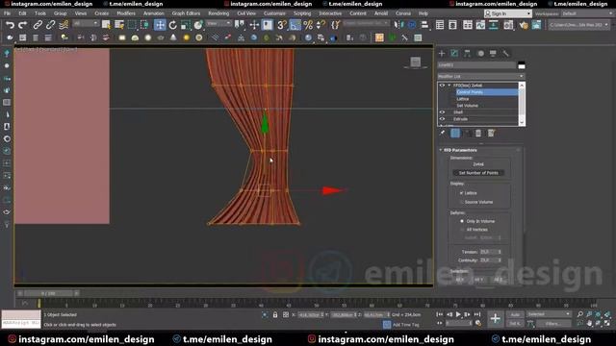Viewport: 616px width, 346px height.
Task: Collapse the FFD modifier sub-object tree
Action: [449, 86]
